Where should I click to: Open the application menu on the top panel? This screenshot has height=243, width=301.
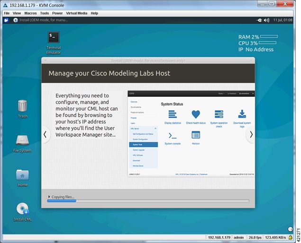(x=6, y=20)
